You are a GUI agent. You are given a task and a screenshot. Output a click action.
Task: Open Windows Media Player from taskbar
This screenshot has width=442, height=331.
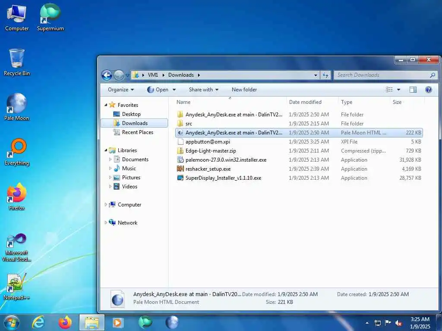pyautogui.click(x=117, y=322)
